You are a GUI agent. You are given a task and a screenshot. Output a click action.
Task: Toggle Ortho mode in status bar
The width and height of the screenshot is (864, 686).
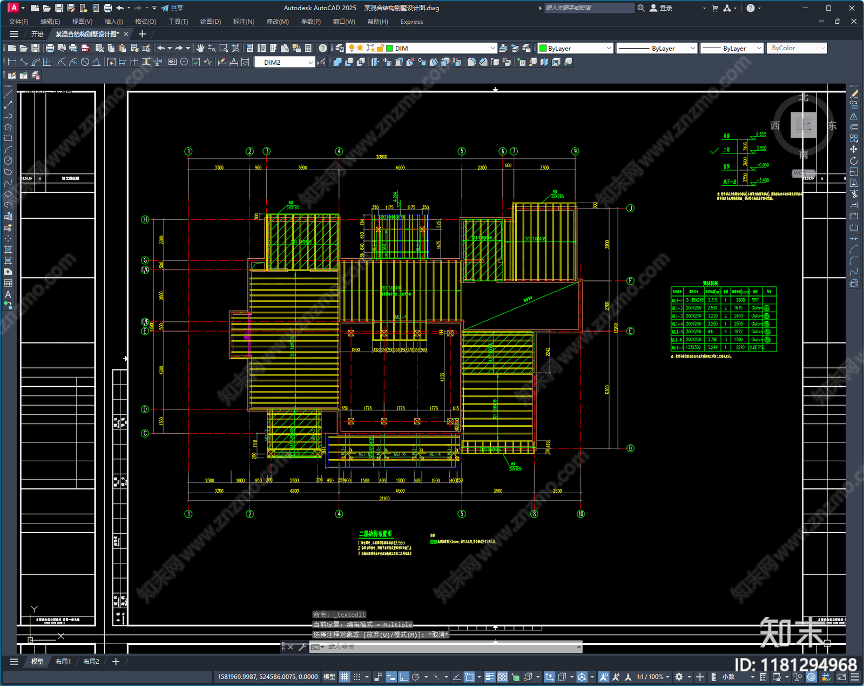403,677
